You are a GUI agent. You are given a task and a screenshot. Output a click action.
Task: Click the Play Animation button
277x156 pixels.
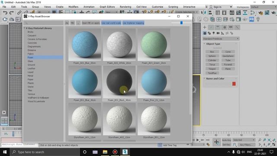pyautogui.click(x=197, y=140)
